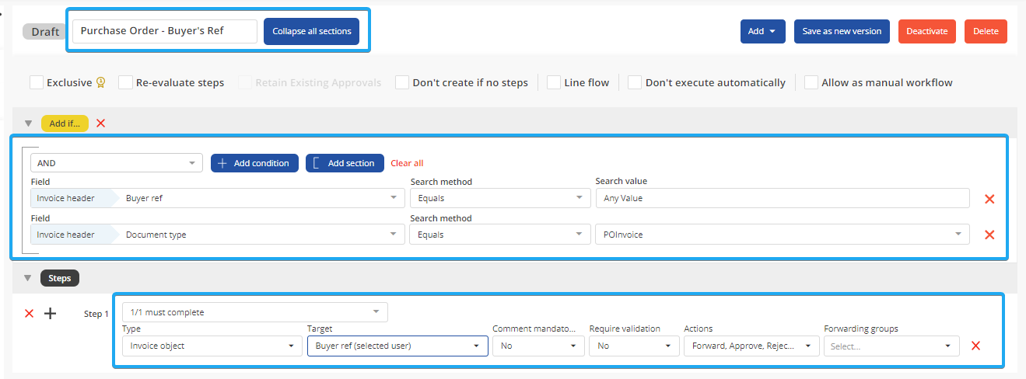Check the Line flow option
This screenshot has width=1026, height=379.
(554, 82)
